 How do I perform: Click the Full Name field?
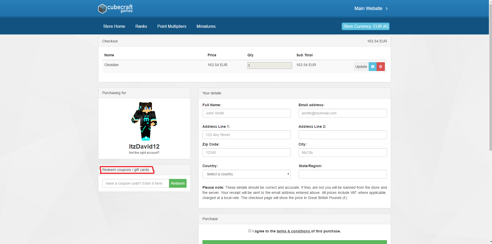click(247, 113)
